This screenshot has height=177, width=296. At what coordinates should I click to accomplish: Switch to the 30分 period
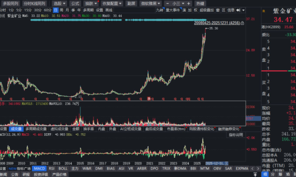coord(38,10)
